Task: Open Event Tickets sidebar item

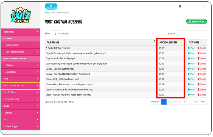Action: point(21,92)
